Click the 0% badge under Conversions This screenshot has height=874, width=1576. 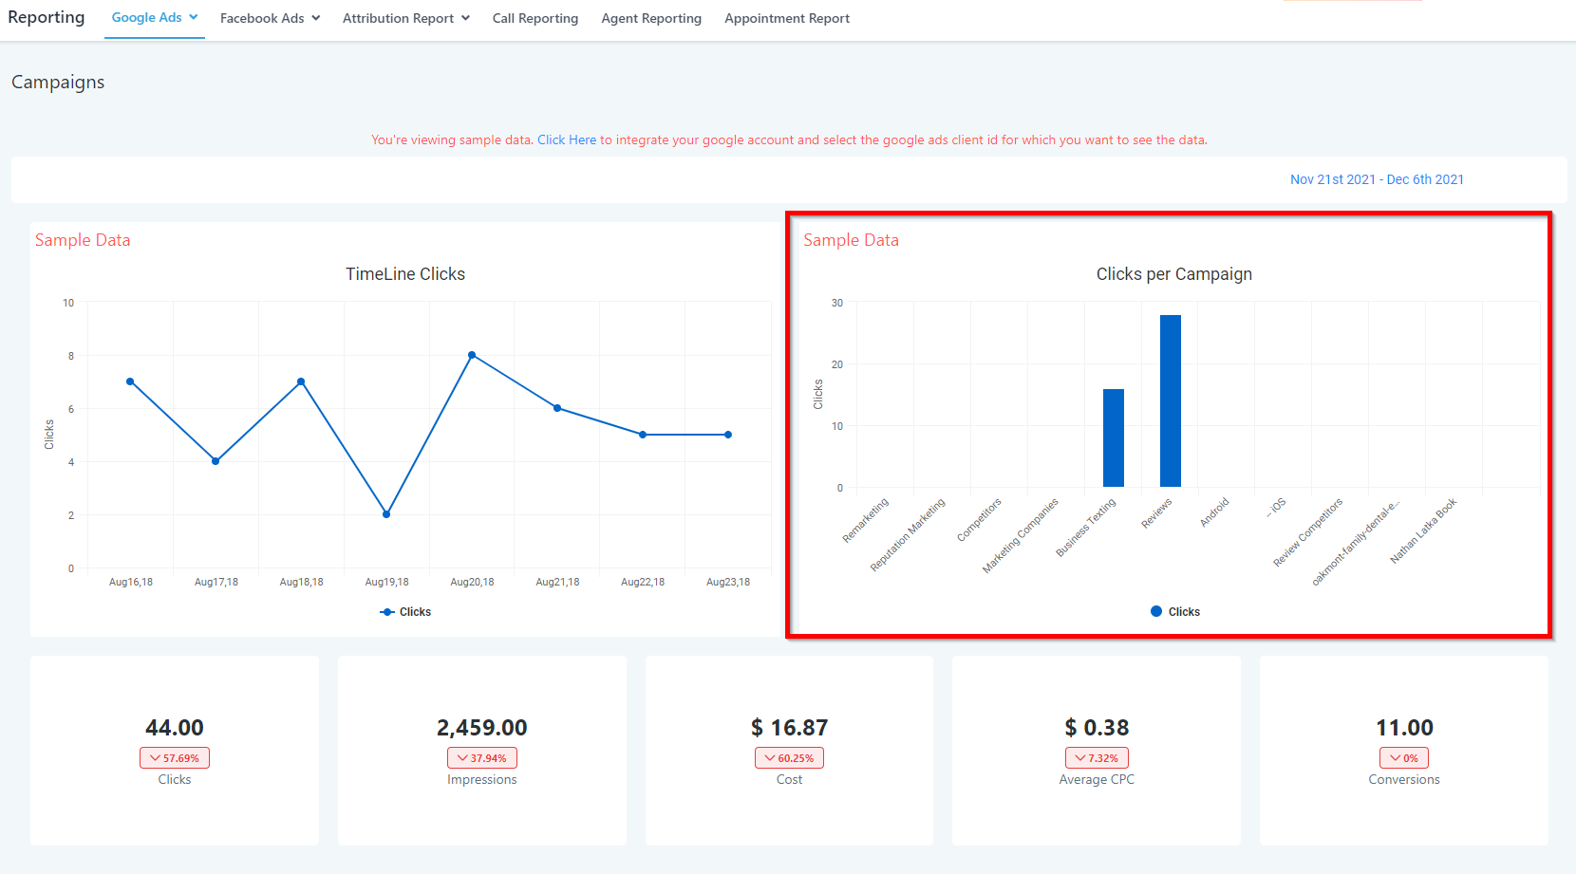point(1403,758)
